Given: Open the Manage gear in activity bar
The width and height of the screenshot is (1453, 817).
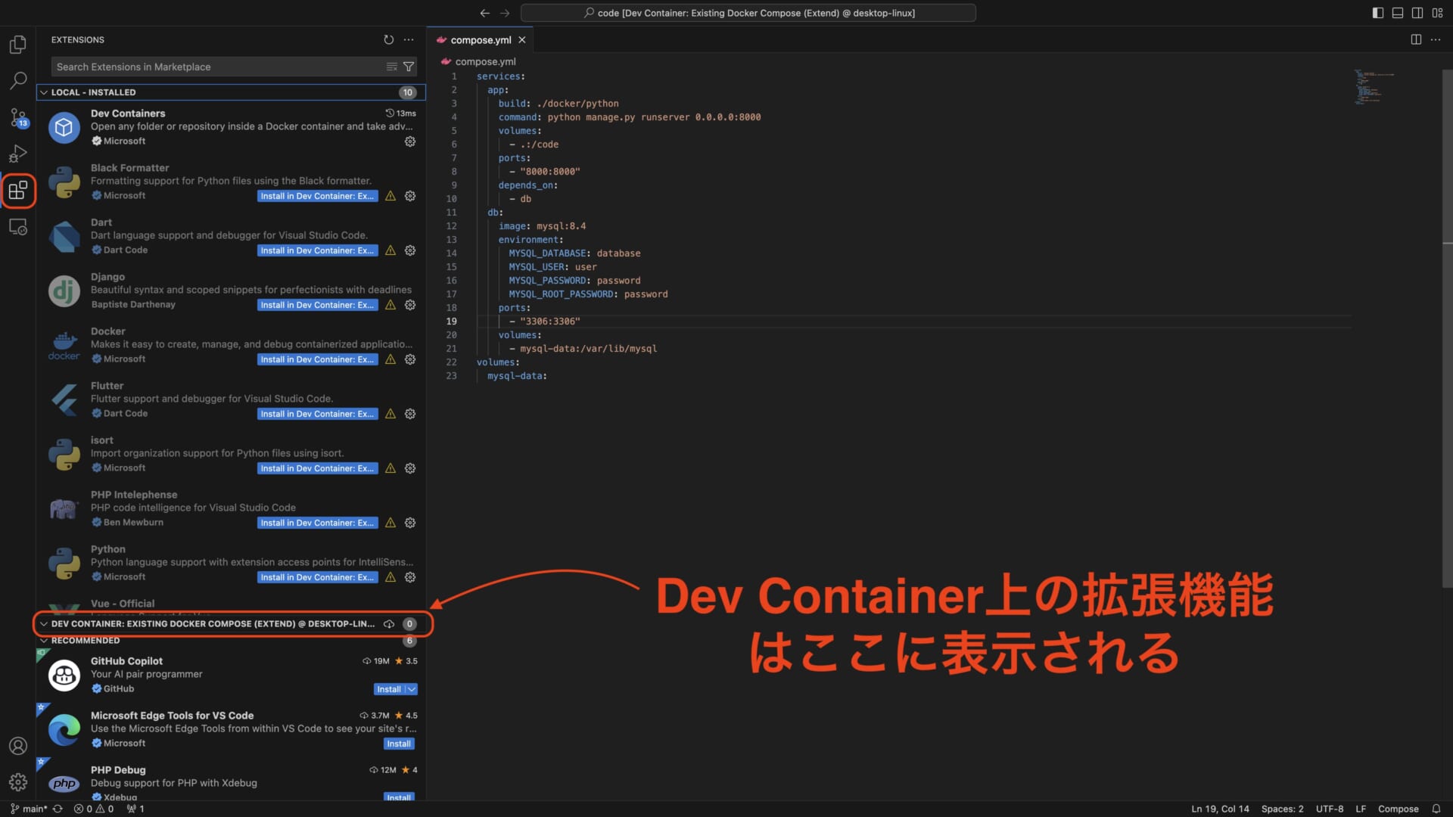Looking at the screenshot, I should click(18, 782).
